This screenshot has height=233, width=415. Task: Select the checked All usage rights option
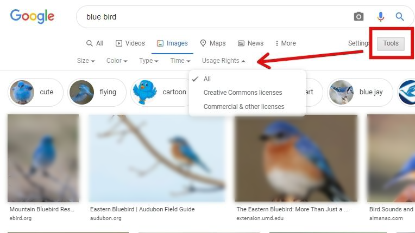(207, 79)
